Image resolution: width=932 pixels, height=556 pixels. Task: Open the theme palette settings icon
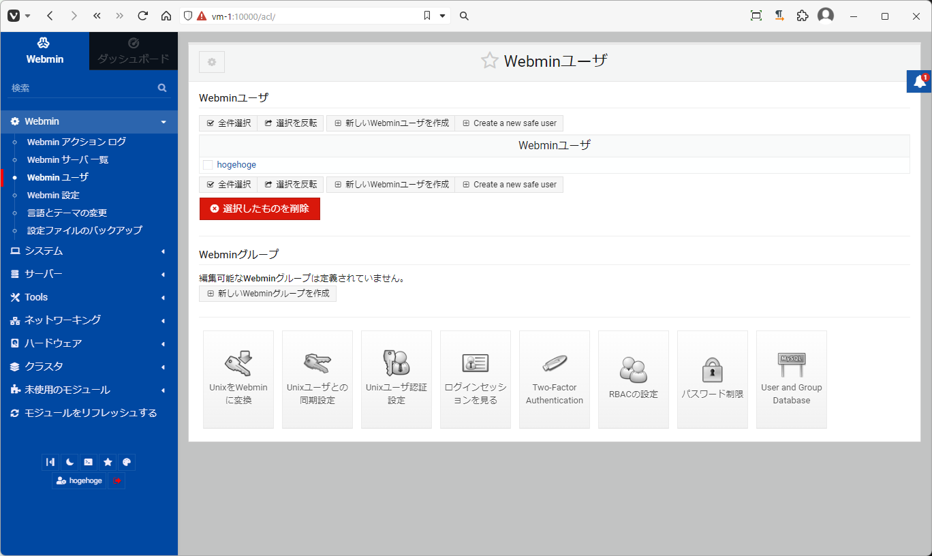pos(127,462)
